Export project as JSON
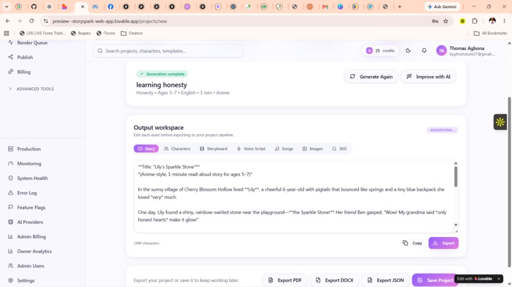This screenshot has height=287, width=512. [x=386, y=280]
